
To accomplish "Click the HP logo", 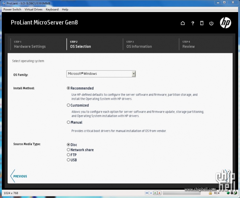I will [226, 23].
